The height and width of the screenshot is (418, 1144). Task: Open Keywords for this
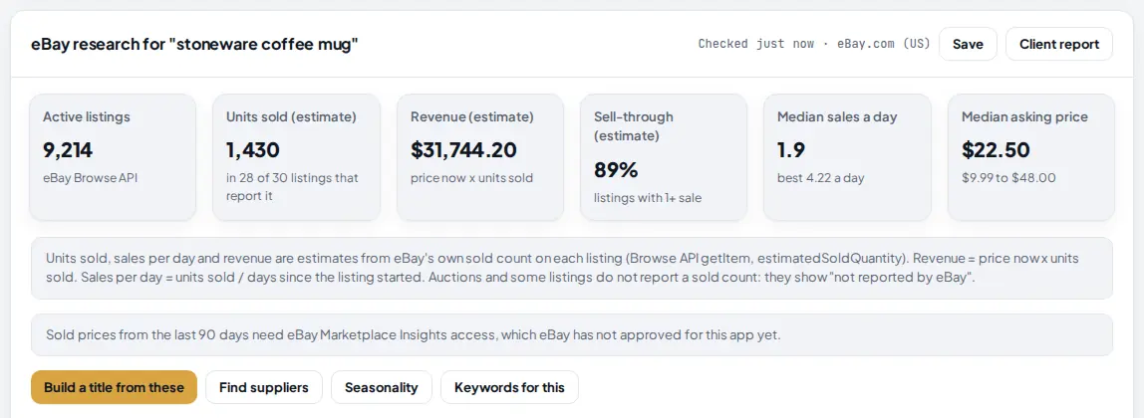point(509,387)
